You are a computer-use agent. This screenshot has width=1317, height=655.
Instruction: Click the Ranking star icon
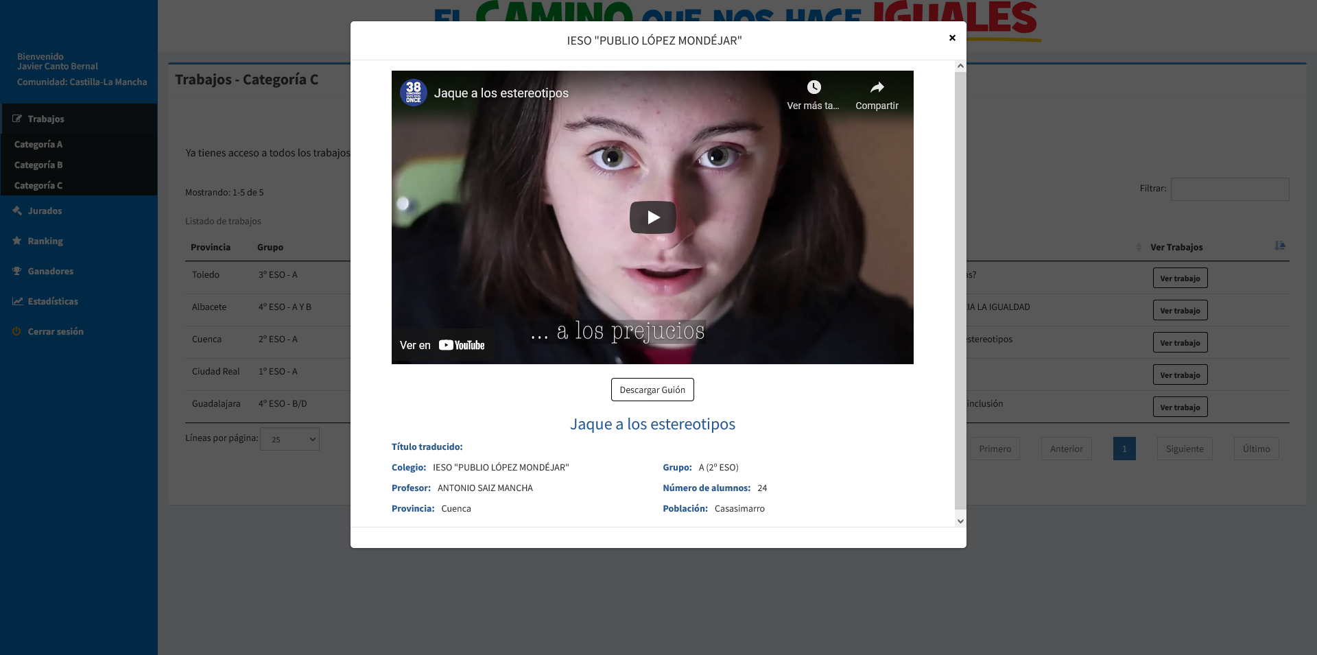coord(17,241)
